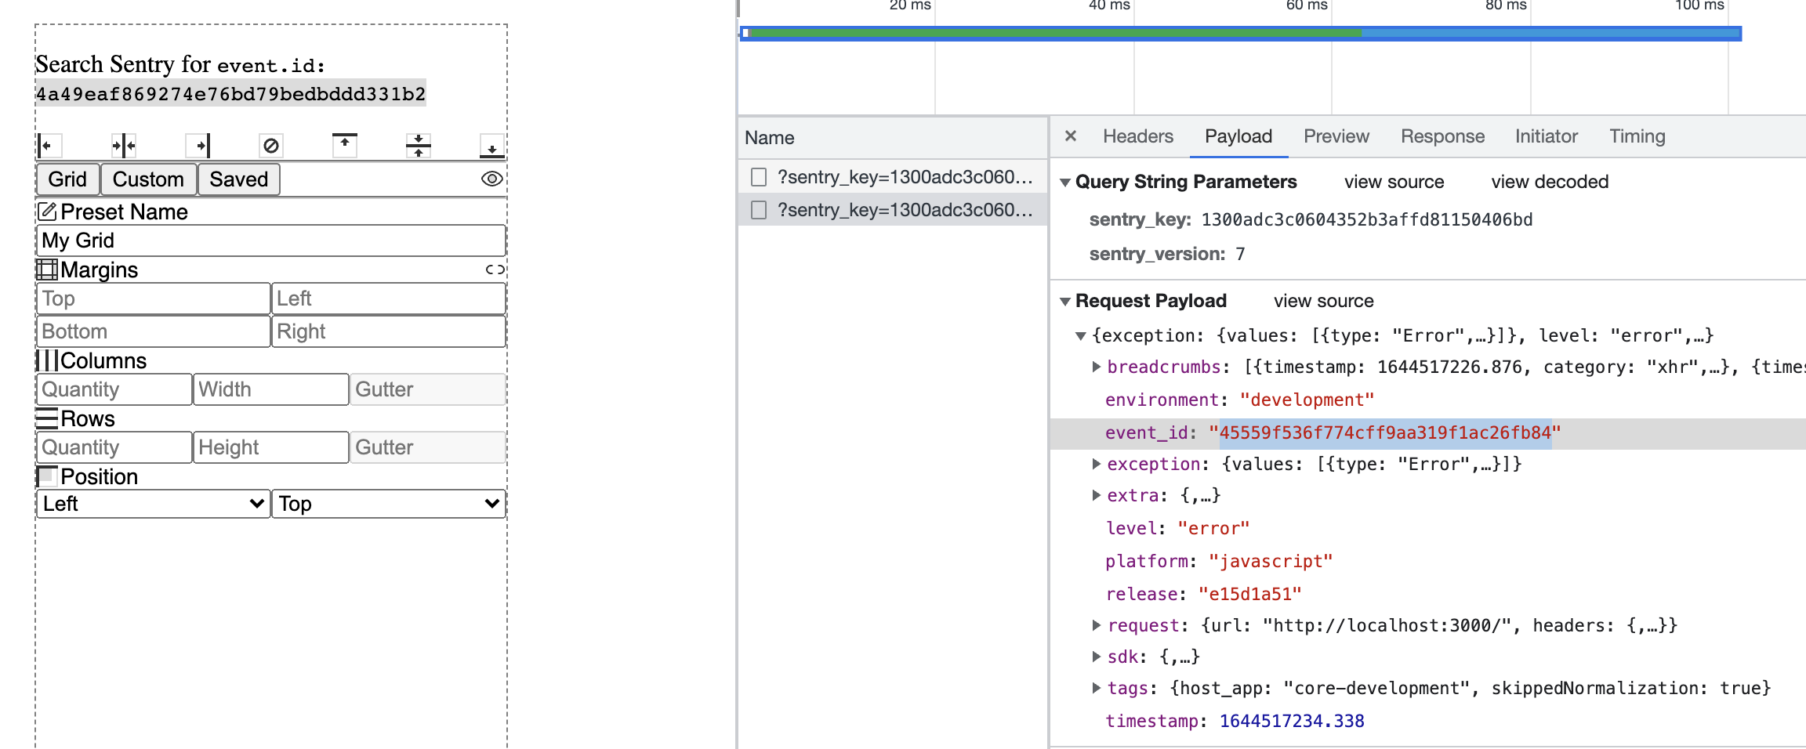
Task: Click the view decoded link
Action: pyautogui.click(x=1550, y=181)
